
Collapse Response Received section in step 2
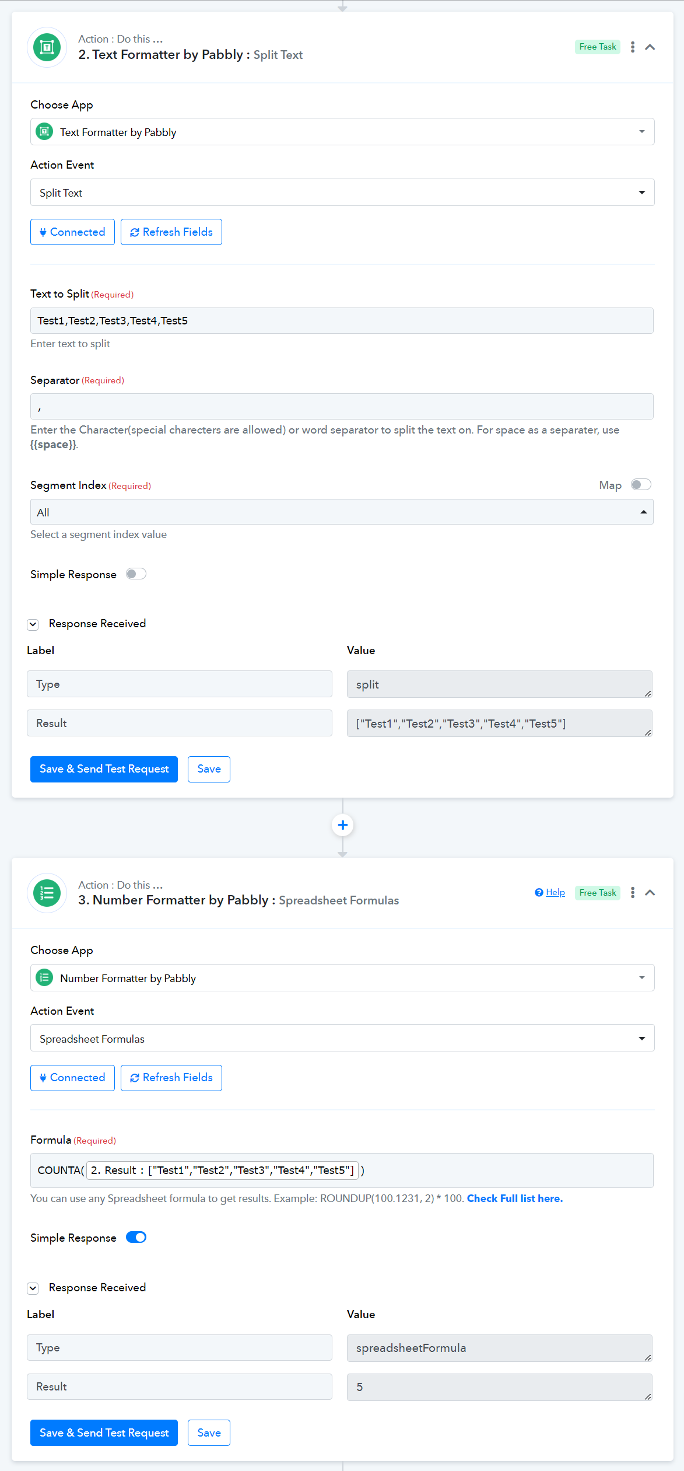33,624
